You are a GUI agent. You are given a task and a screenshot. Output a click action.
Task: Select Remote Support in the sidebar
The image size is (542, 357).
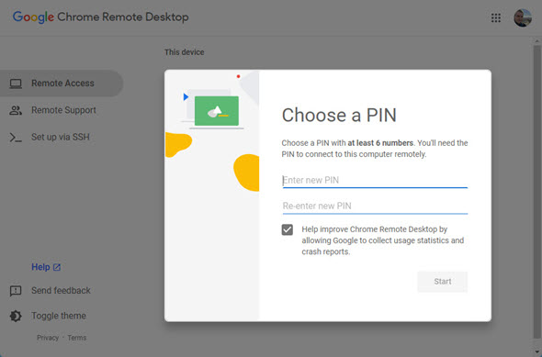[x=62, y=110]
